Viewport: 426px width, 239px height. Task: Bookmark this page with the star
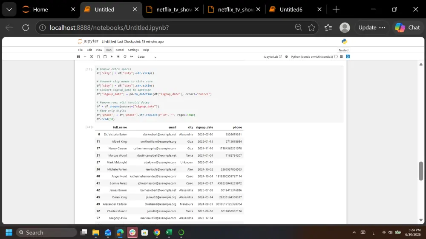click(x=312, y=27)
